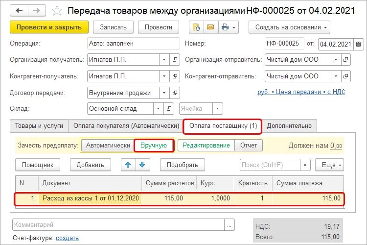The image size is (367, 245).
Task: Toggle Редактирование mode
Action: pyautogui.click(x=206, y=146)
